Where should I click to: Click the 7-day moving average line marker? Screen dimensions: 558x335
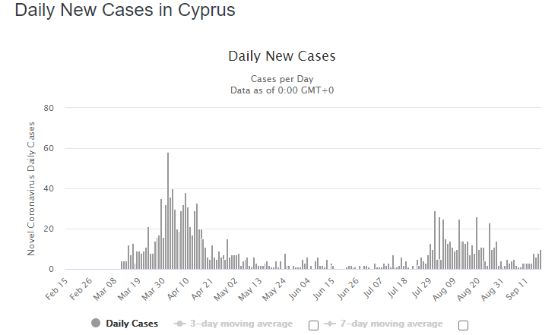click(x=329, y=324)
